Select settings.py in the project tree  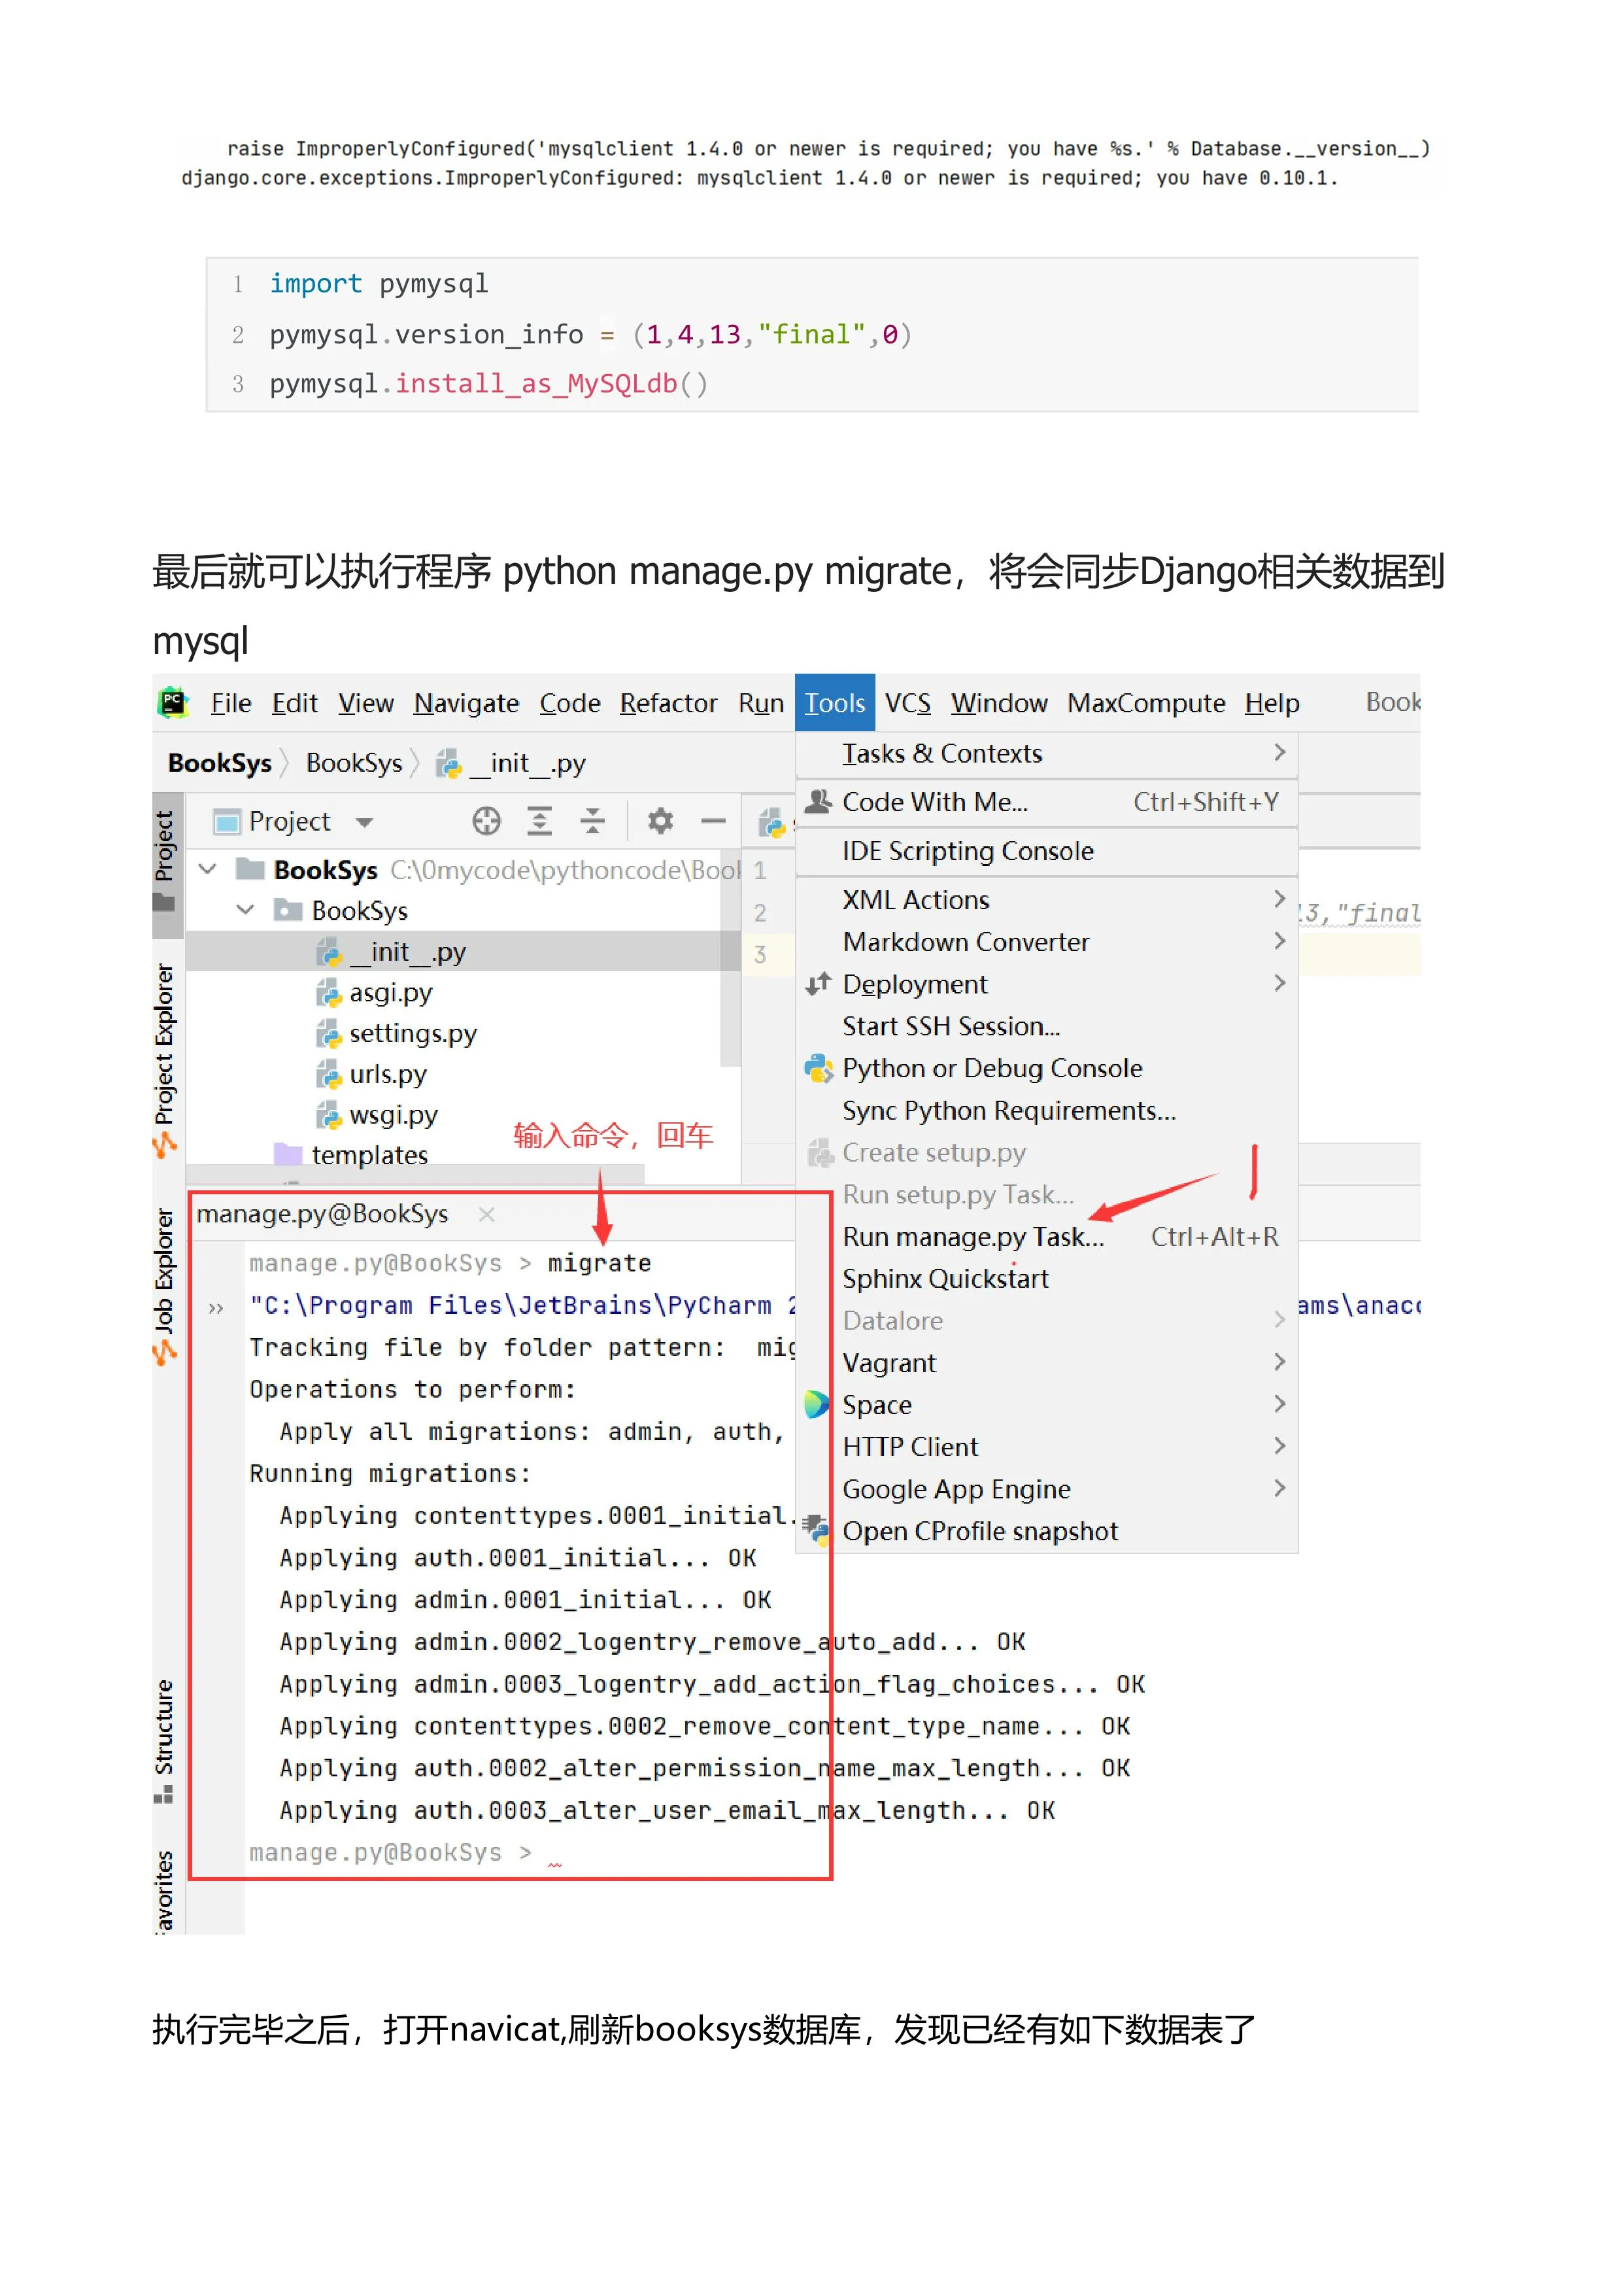coord(412,1033)
